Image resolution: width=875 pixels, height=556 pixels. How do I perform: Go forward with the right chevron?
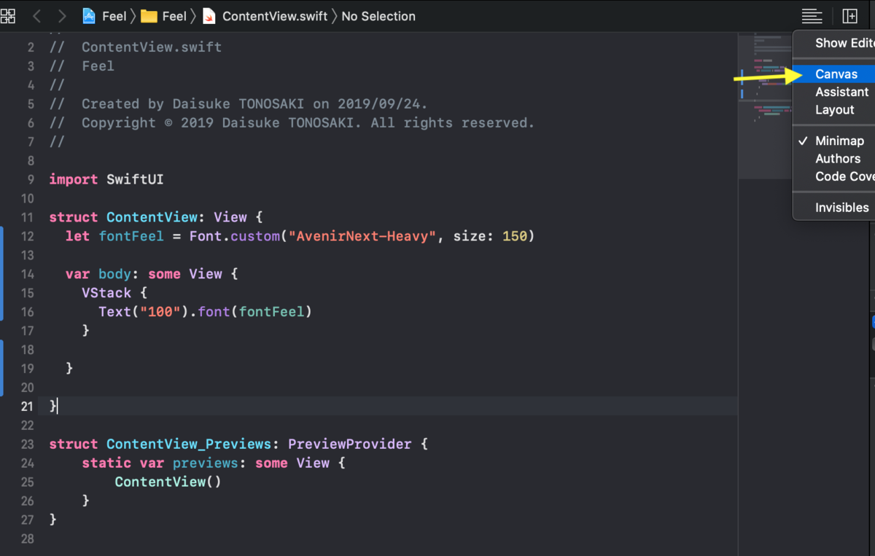[x=62, y=15]
